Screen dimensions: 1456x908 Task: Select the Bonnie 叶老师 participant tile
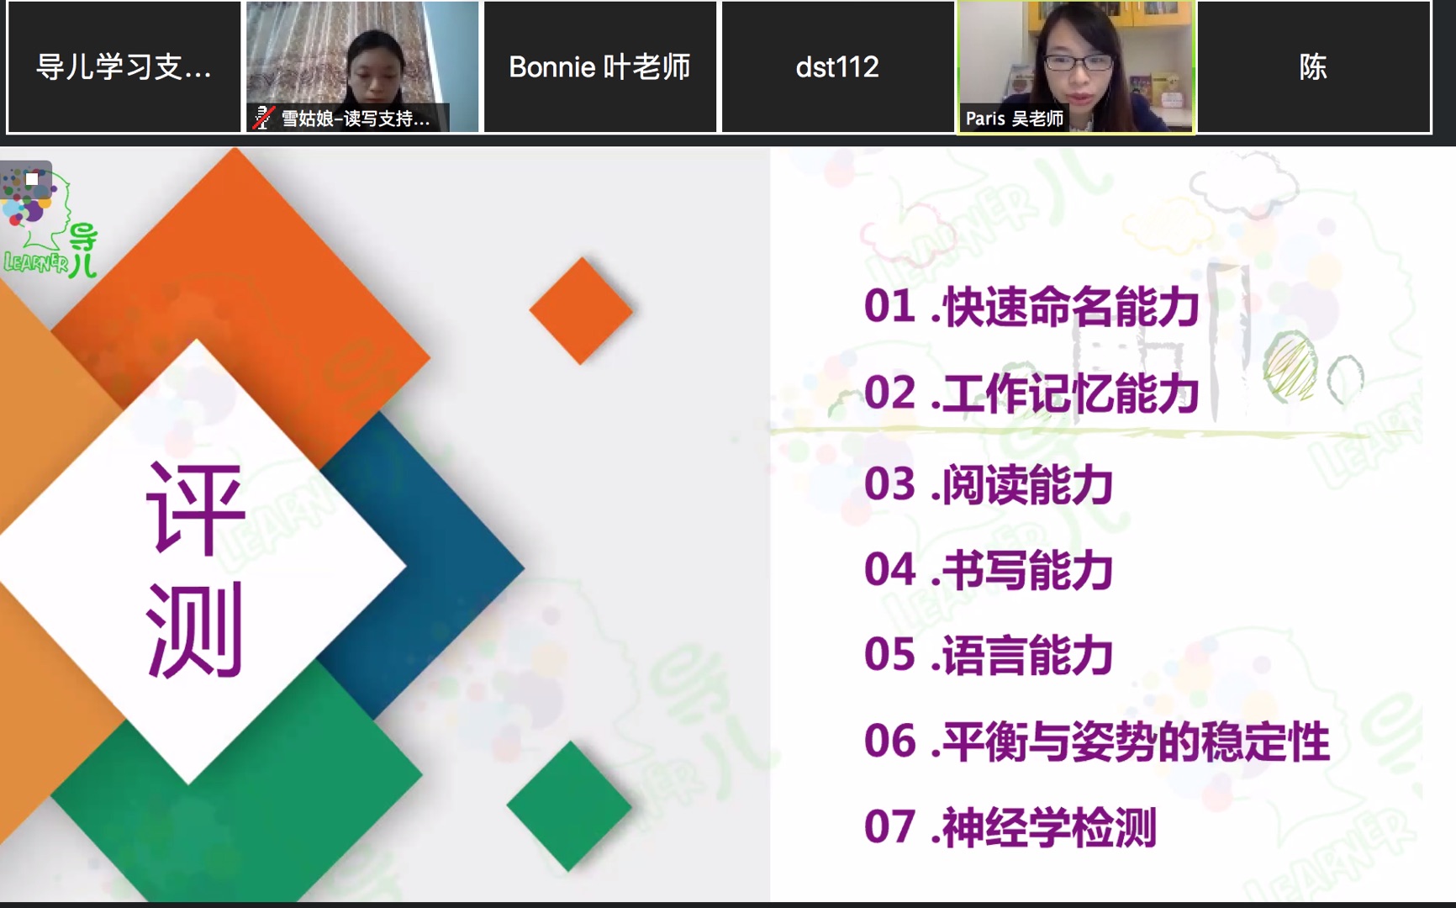pyautogui.click(x=600, y=66)
